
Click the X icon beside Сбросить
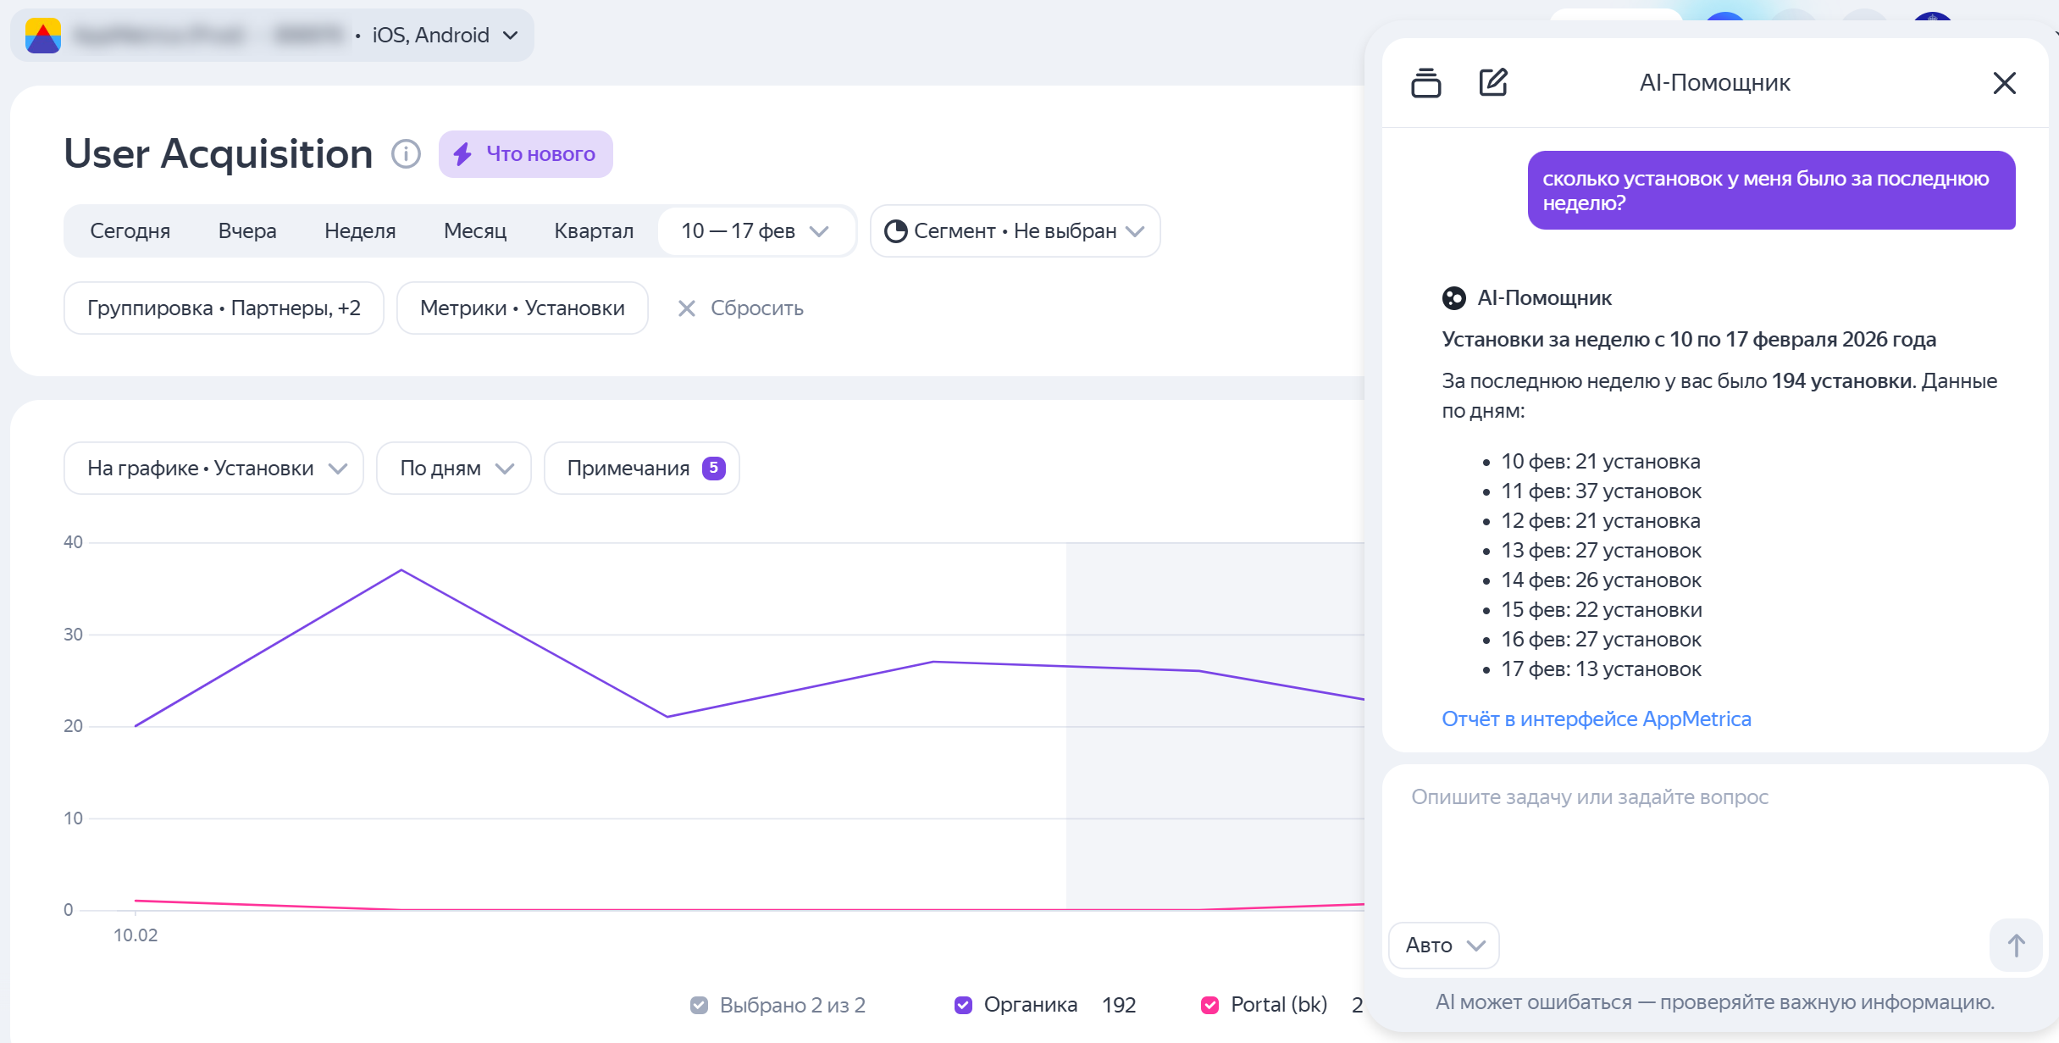(687, 308)
